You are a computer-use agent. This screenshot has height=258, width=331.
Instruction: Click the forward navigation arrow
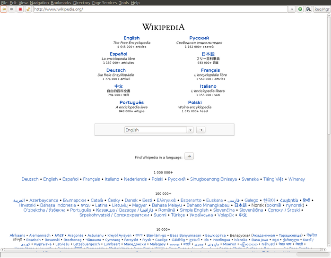coord(12,9)
